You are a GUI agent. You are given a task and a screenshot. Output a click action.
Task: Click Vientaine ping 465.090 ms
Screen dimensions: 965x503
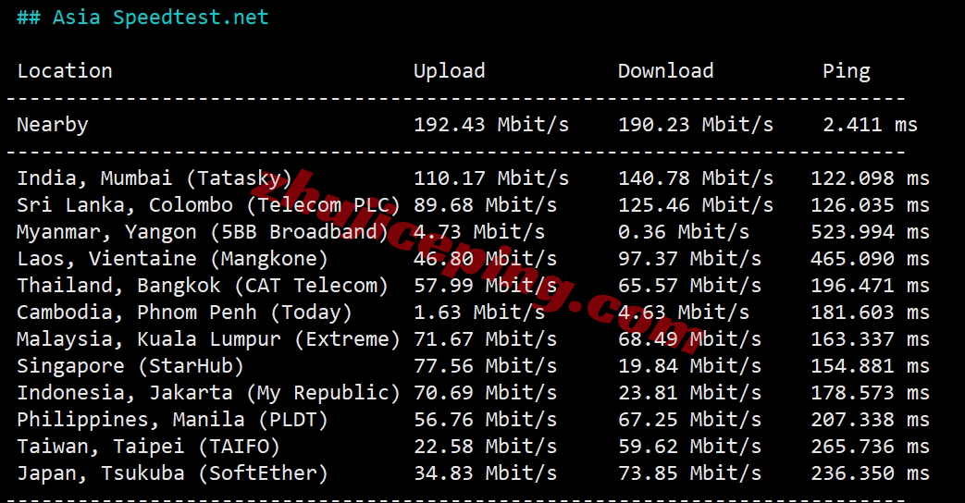(871, 259)
